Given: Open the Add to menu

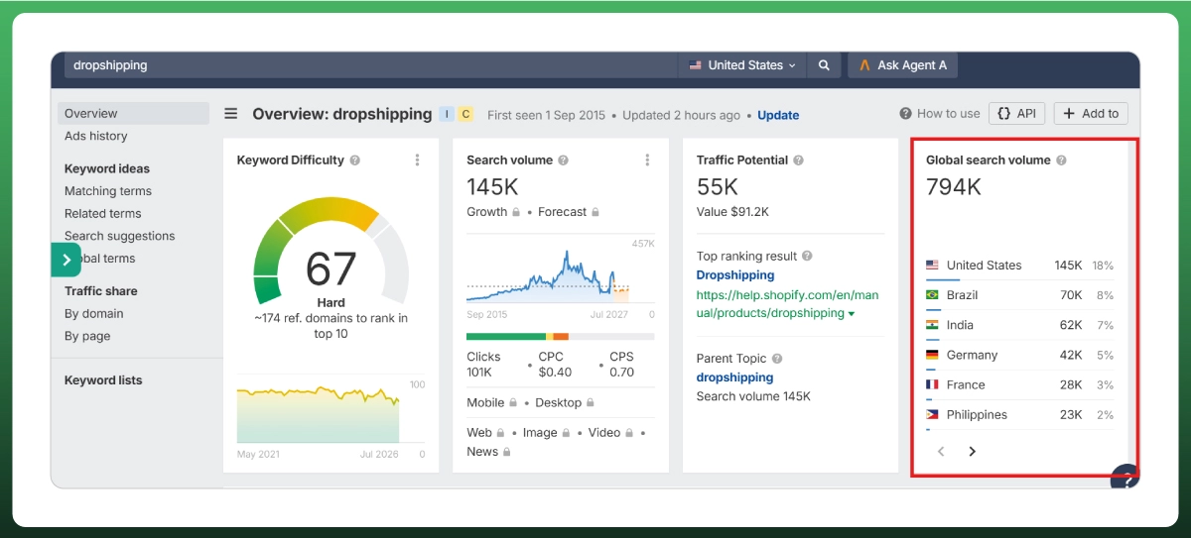Looking at the screenshot, I should click(x=1091, y=113).
